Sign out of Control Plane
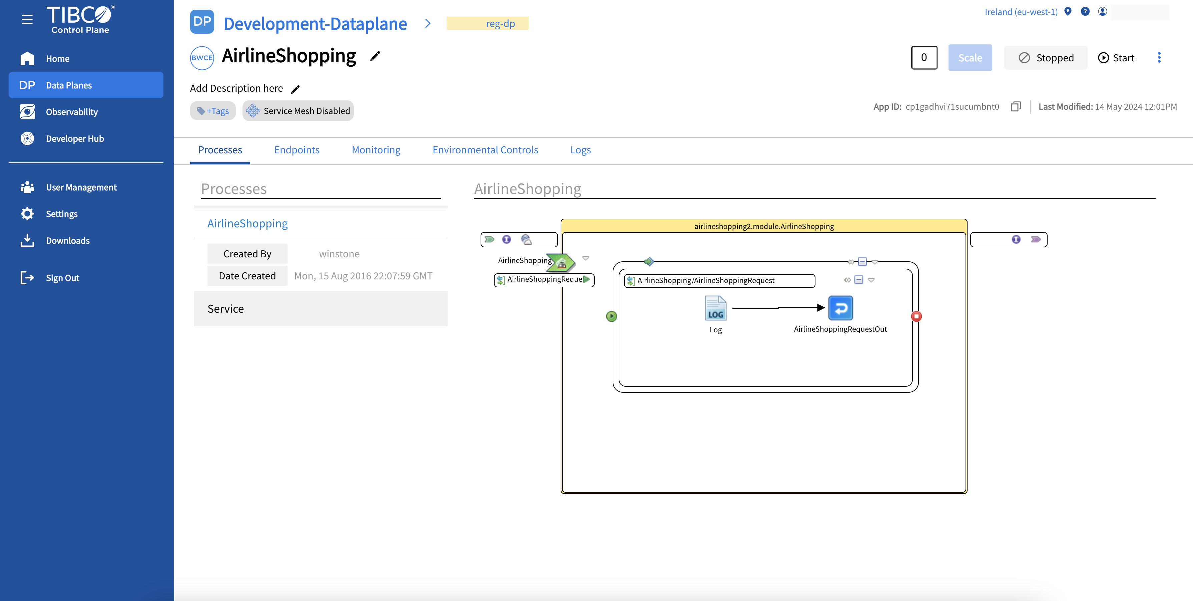The height and width of the screenshot is (601, 1193). pyautogui.click(x=86, y=278)
